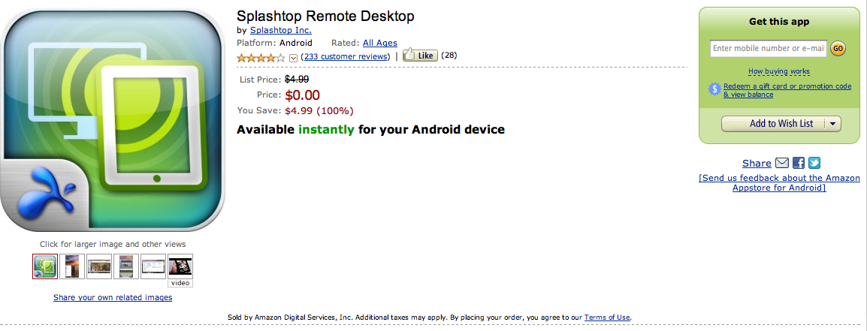Share this app via email icon
The height and width of the screenshot is (331, 867).
[x=782, y=163]
